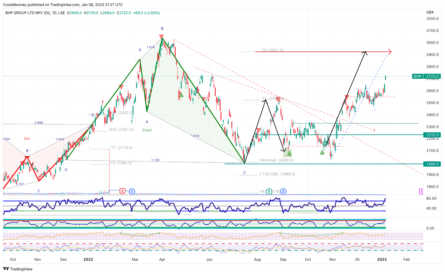
Task: Click the 1.130 (OB): (1889.5) label
Action: click(277, 174)
